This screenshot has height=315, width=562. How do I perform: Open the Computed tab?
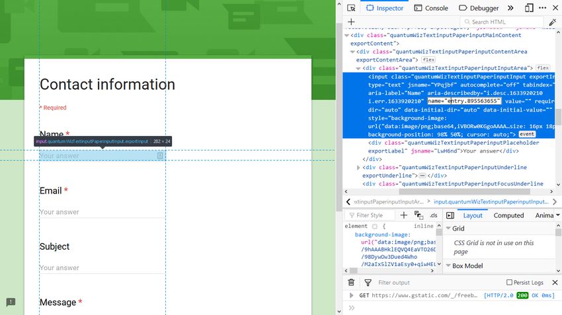(x=508, y=215)
